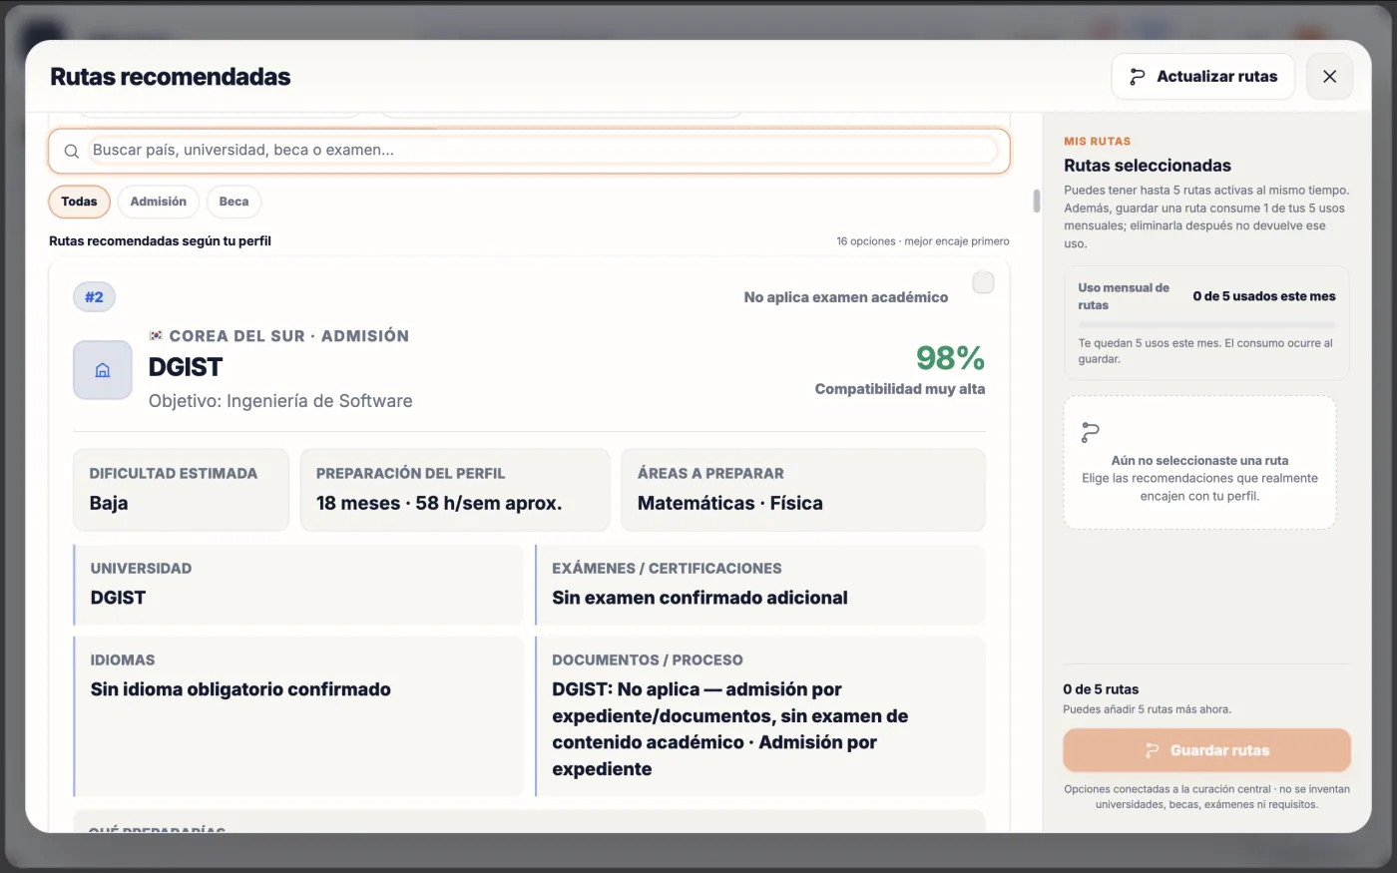
Task: Click '0 de 5 usados este mes' text
Action: pos(1264,296)
